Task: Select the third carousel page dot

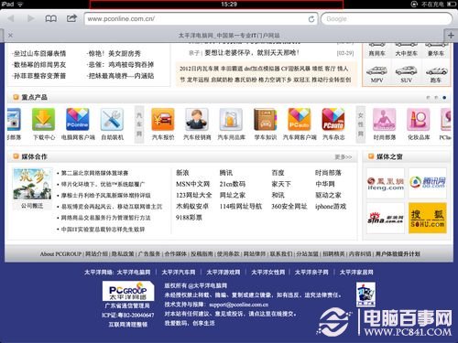Action: [x=444, y=98]
